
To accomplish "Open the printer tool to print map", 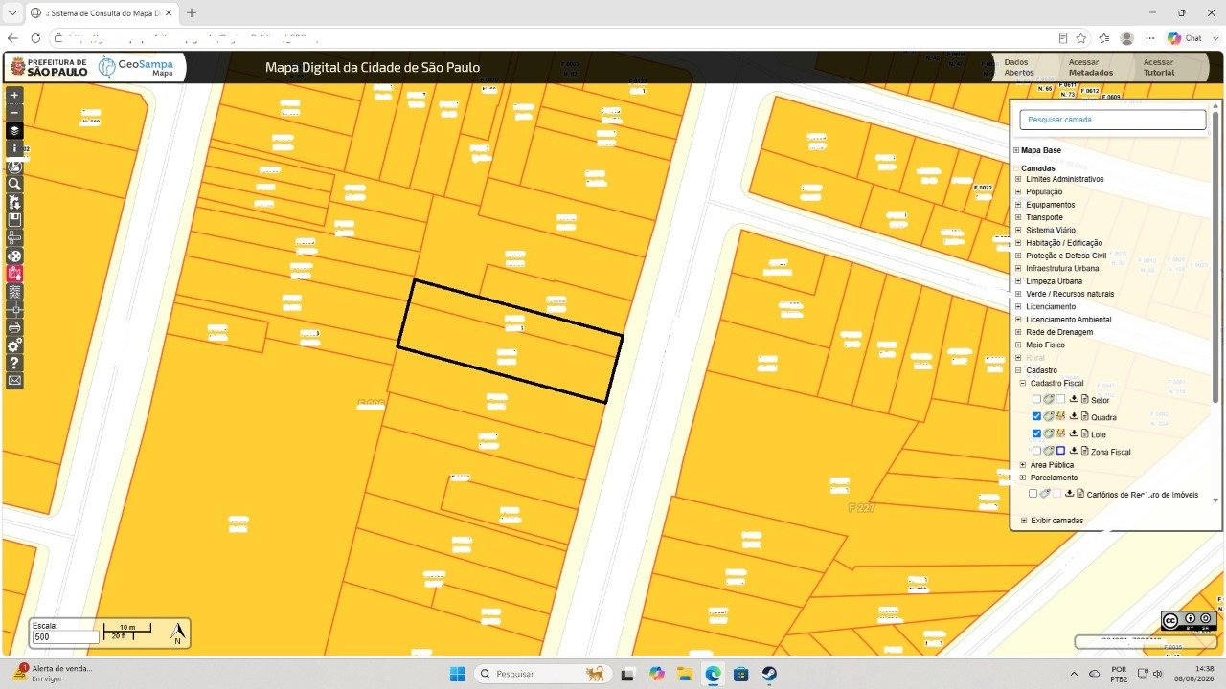I will pyautogui.click(x=14, y=327).
